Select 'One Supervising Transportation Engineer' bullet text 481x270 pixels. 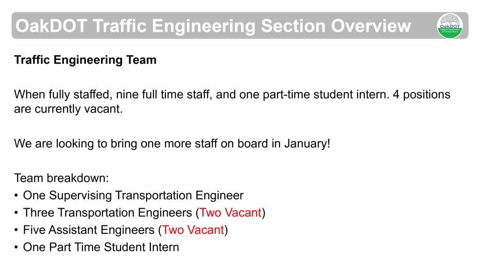click(x=133, y=195)
